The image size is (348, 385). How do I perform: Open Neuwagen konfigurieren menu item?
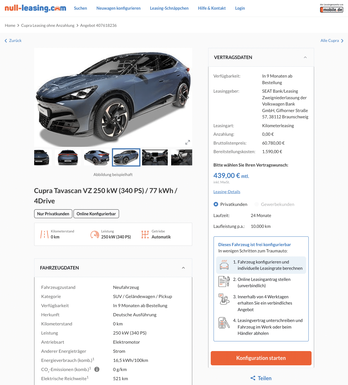tap(118, 8)
